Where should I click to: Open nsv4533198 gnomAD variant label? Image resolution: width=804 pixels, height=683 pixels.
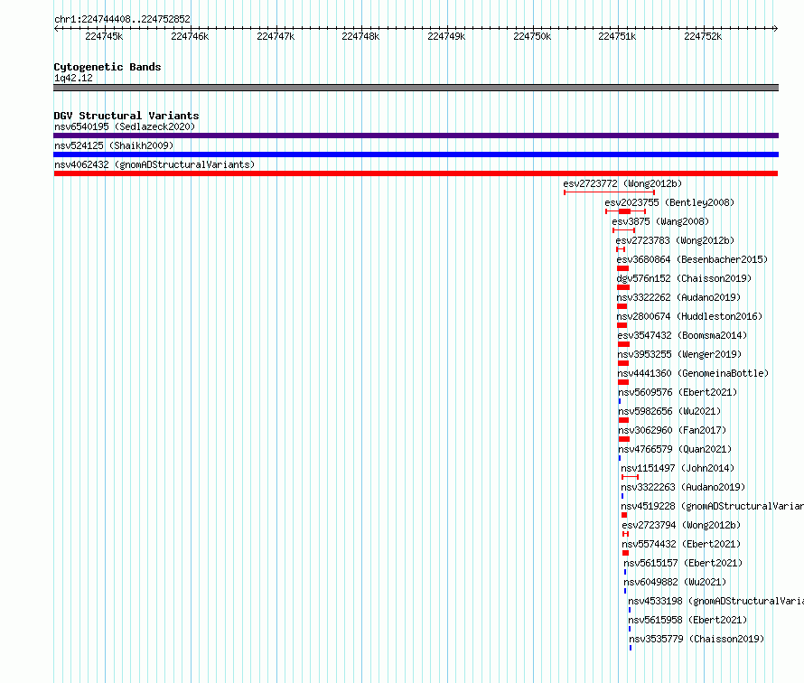[715, 601]
